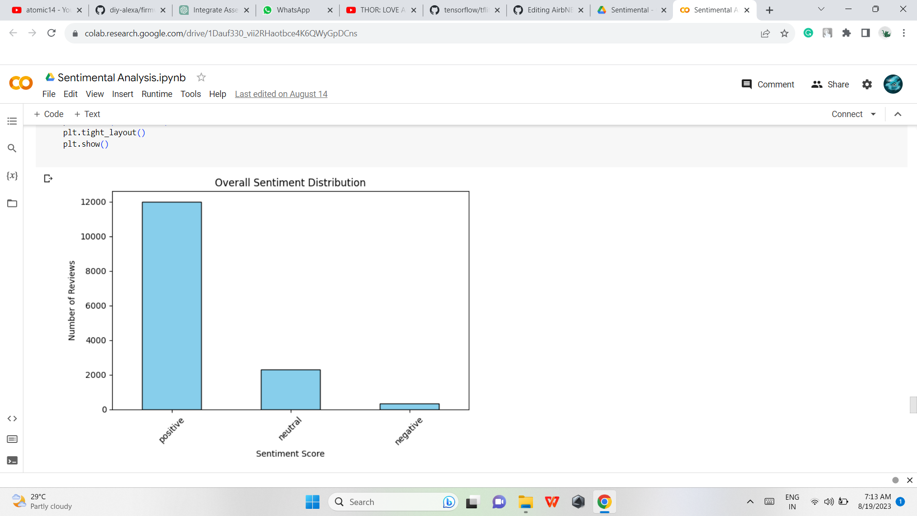This screenshot has width=917, height=516.
Task: Open revision history via Last edited link
Action: click(281, 94)
